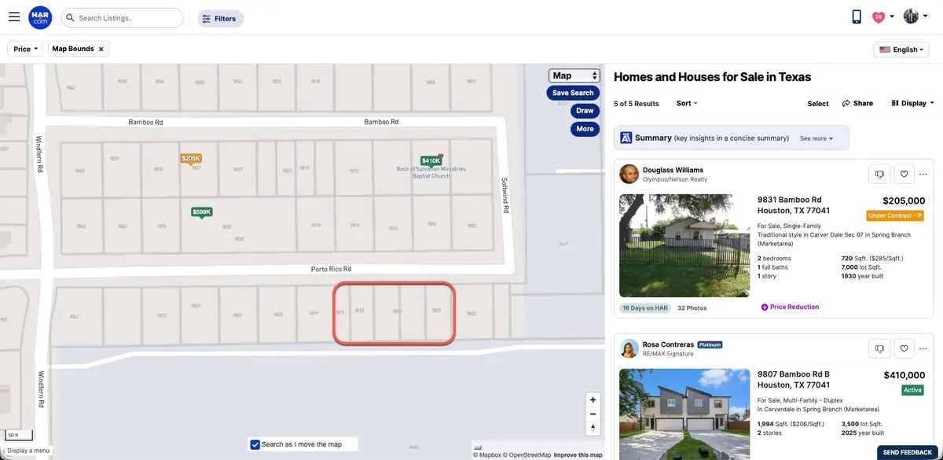
Task: Click the $205K price marker on the map
Action: (x=190, y=157)
